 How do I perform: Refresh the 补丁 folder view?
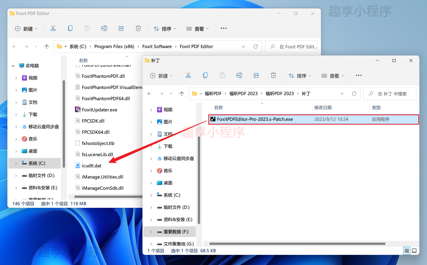point(354,94)
